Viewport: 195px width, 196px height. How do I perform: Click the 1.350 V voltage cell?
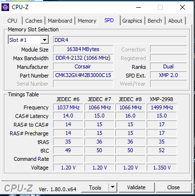[x=162, y=168]
